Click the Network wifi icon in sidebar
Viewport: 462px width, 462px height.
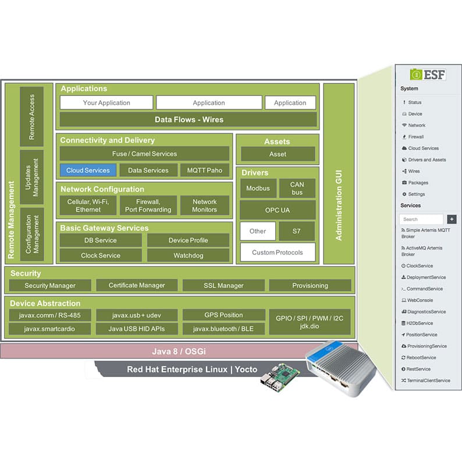tap(404, 125)
